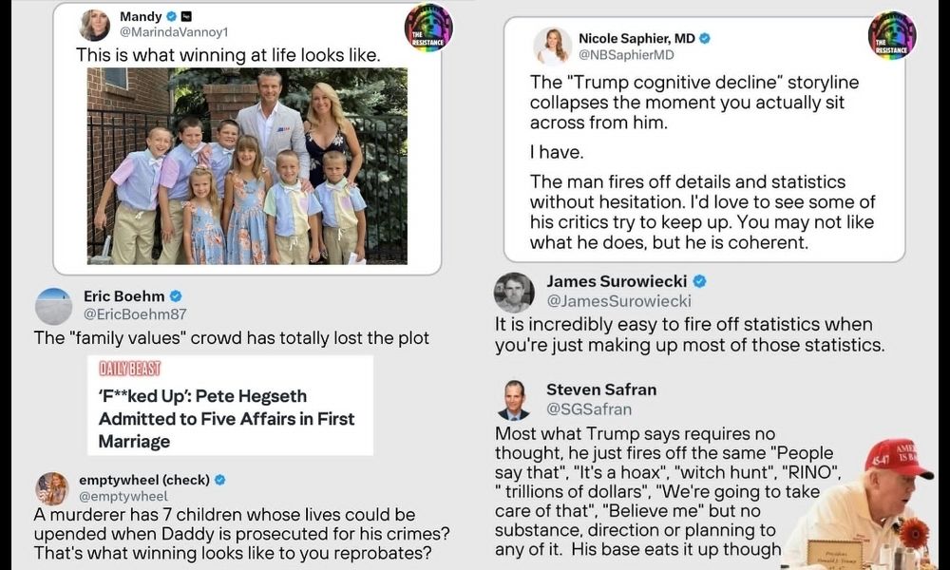Viewport: 950px width, 570px height.
Task: Click James Surowiecki's profile picture
Action: pyautogui.click(x=514, y=292)
